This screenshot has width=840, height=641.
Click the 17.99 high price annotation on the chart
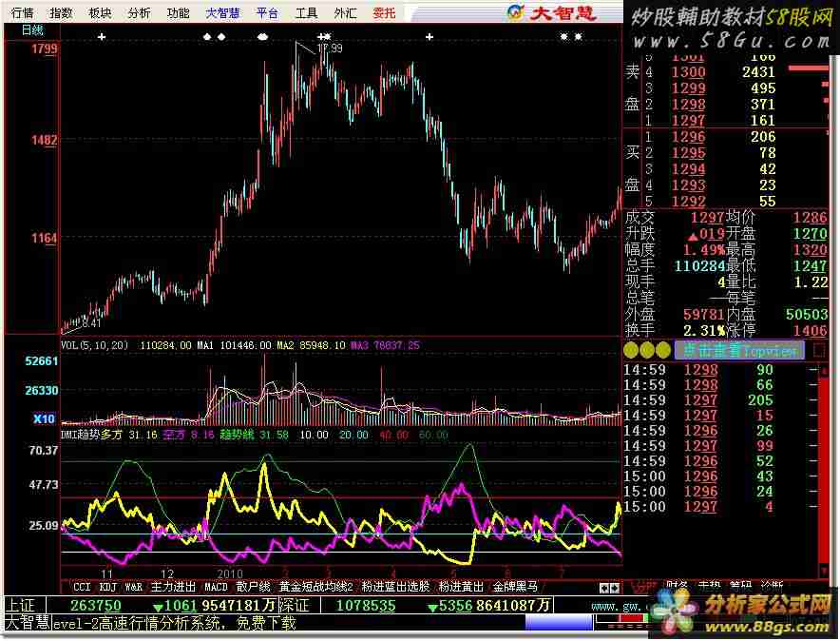point(330,49)
